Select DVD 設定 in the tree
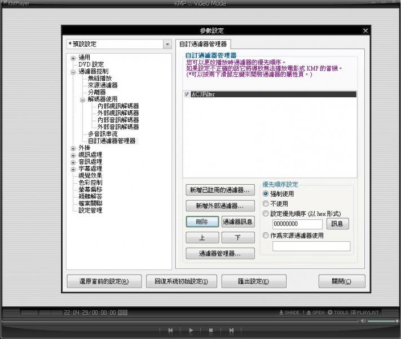Screen dimensions: 401x339 tap(91, 64)
